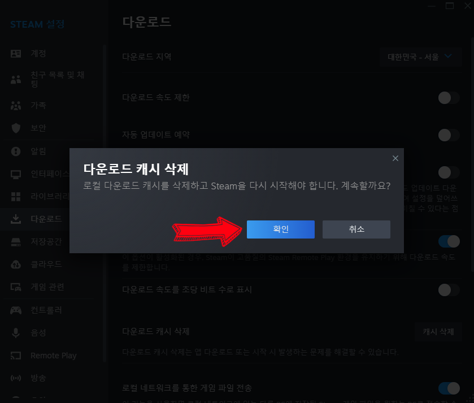
Task: Click the 다운로드 지역 label
Action: [147, 57]
